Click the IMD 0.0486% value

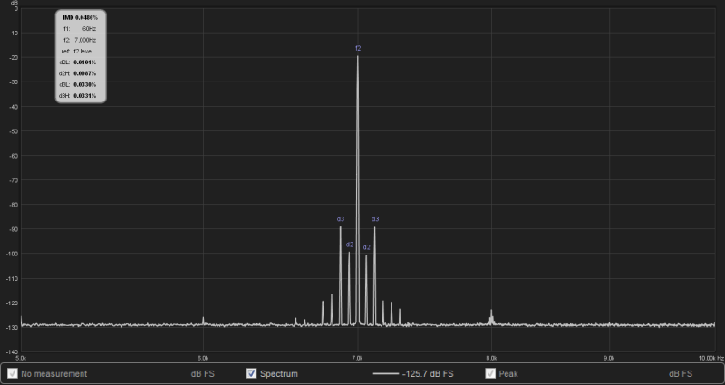[x=81, y=17]
